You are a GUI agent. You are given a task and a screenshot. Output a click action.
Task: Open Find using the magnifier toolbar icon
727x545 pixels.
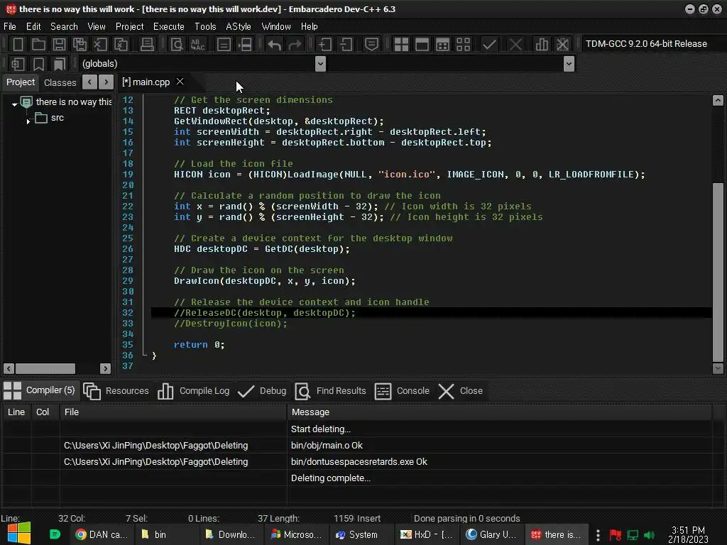point(177,44)
